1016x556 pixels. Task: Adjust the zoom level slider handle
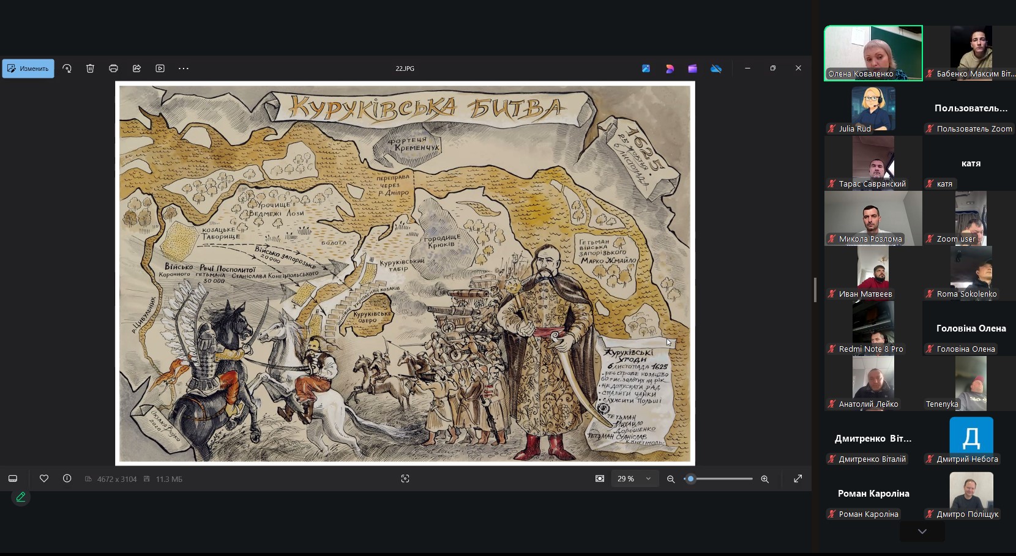[690, 479]
